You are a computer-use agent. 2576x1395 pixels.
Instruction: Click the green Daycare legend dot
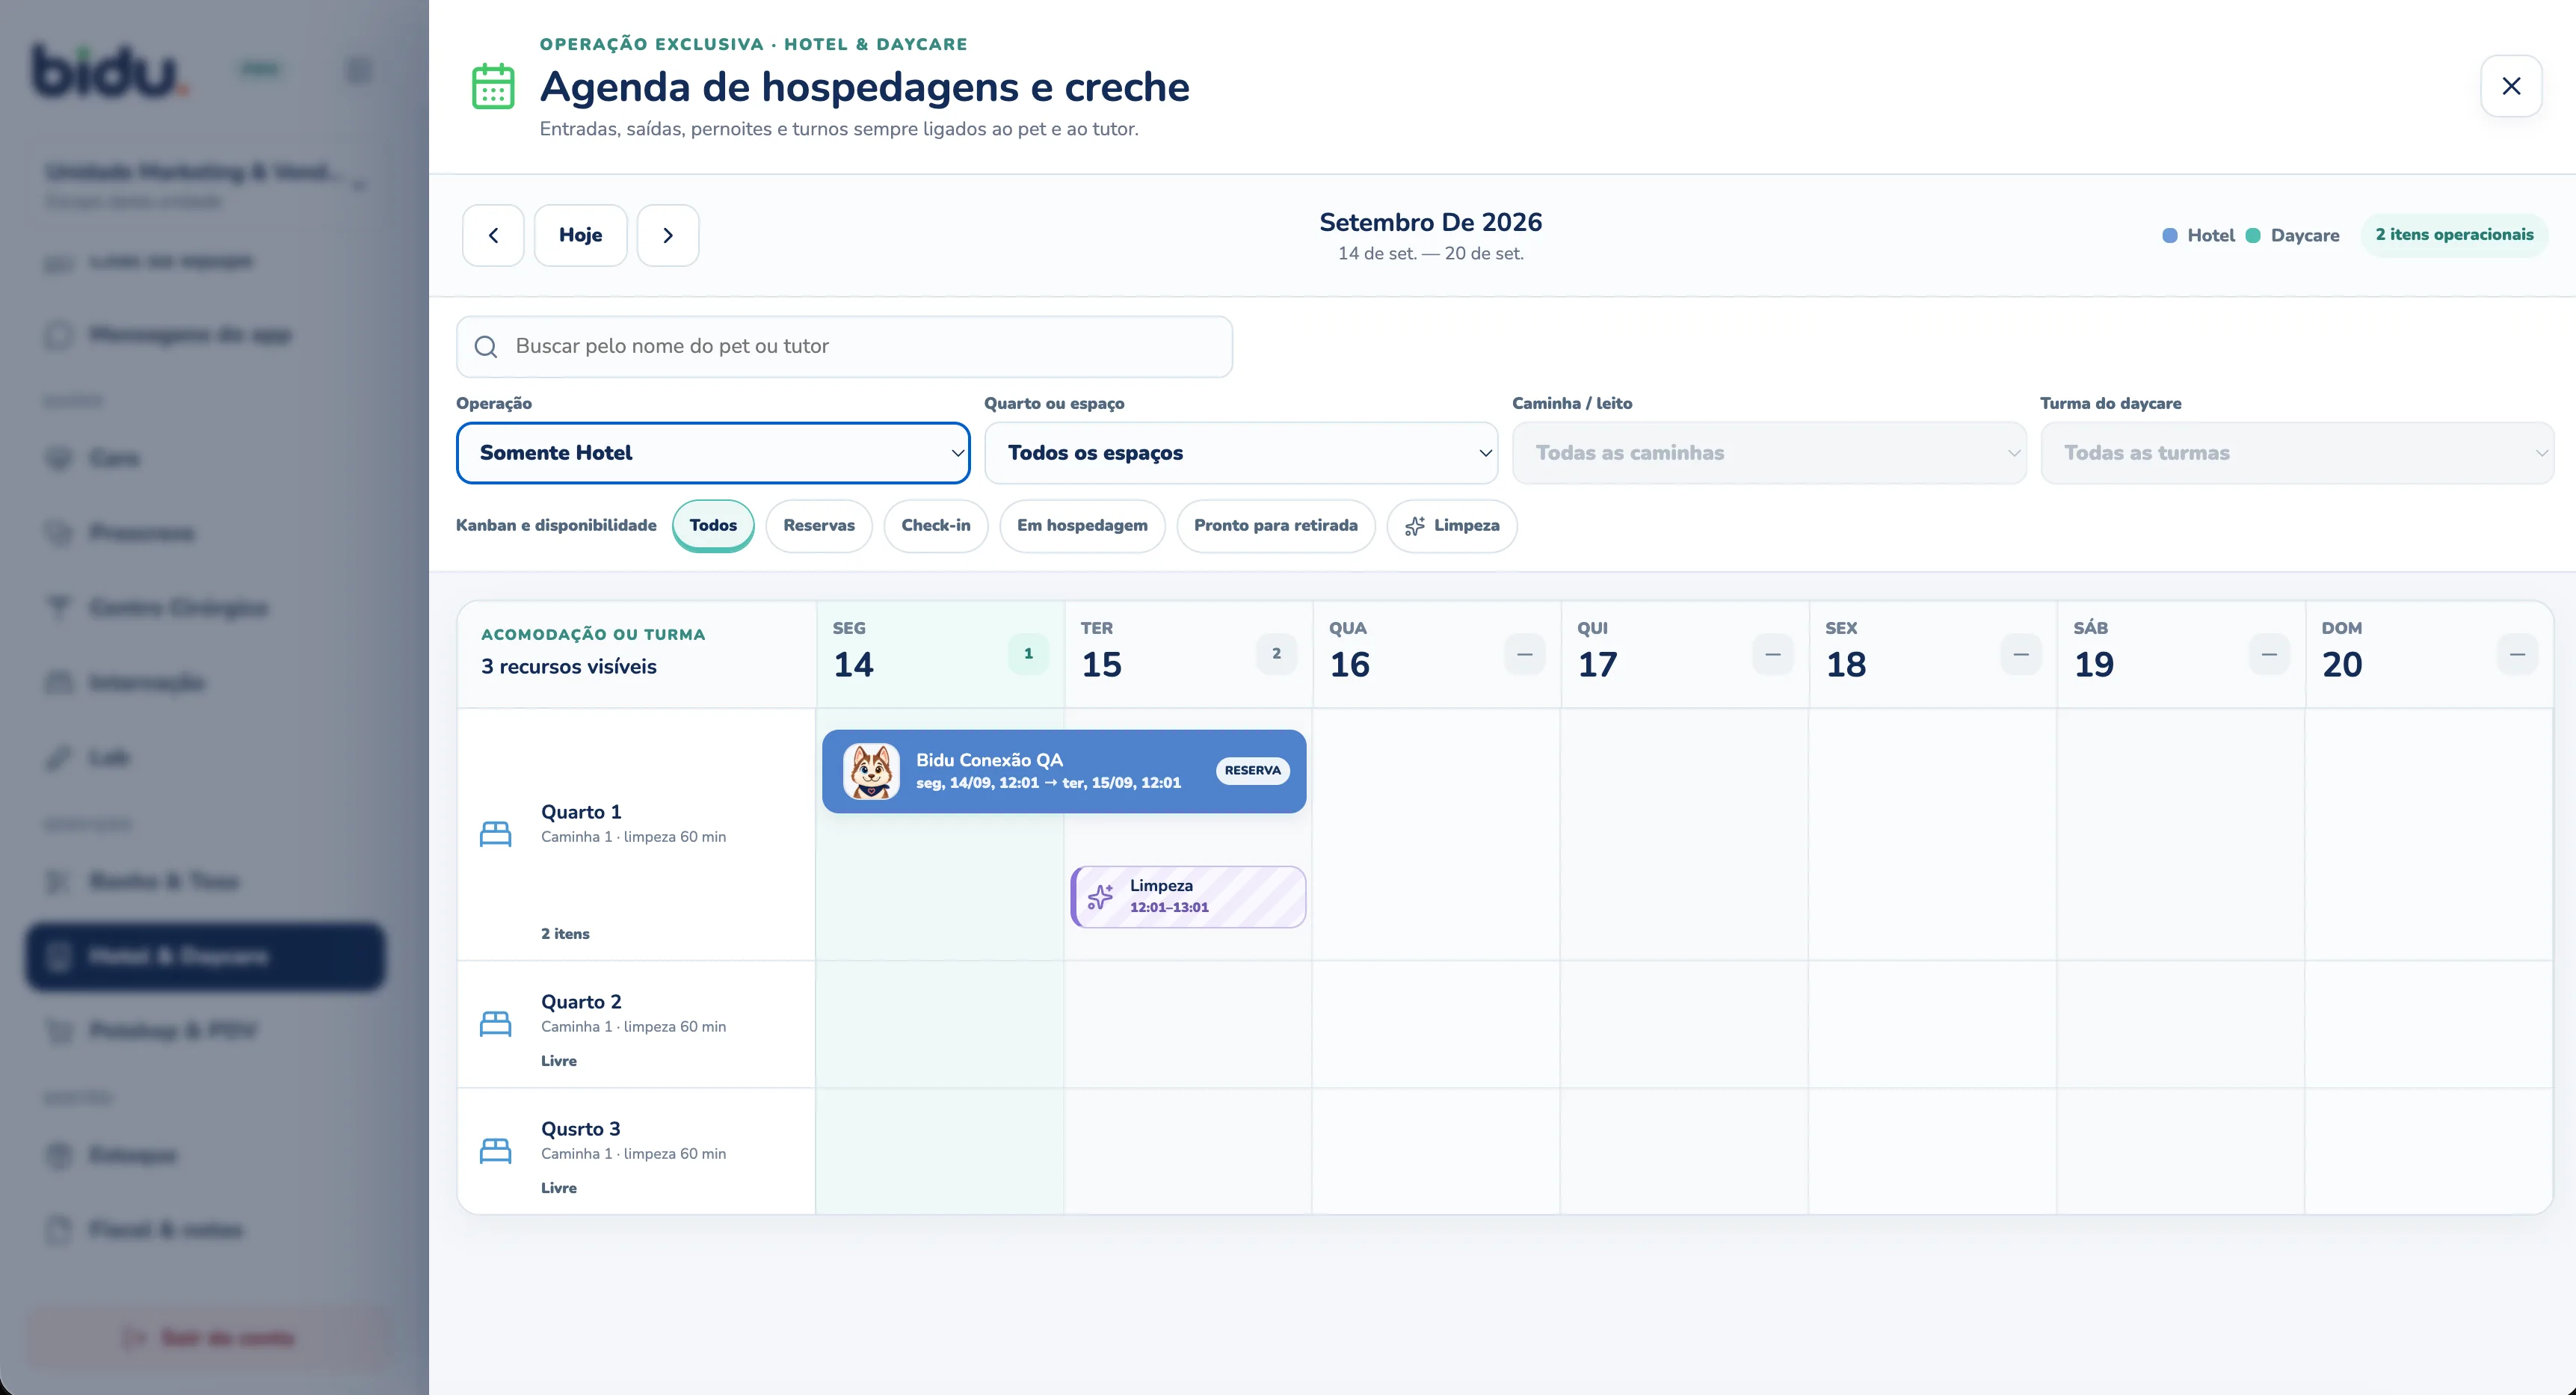[x=2253, y=236]
